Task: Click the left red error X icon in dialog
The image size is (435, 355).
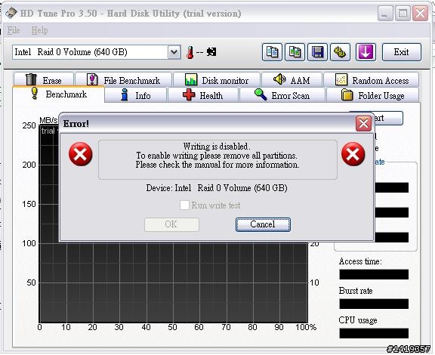Action: pos(81,154)
